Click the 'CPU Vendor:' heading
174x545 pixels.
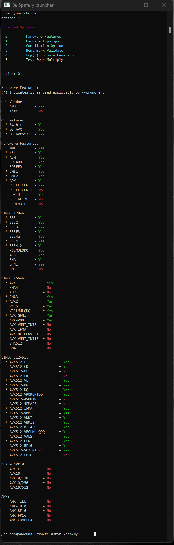[12, 102]
